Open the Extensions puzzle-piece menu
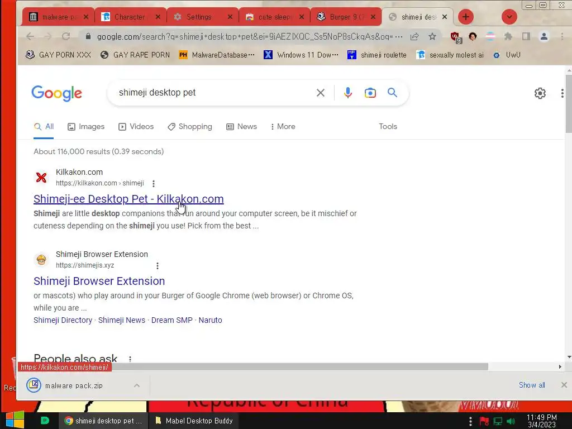Viewport: 572px width, 429px height. pos(508,36)
